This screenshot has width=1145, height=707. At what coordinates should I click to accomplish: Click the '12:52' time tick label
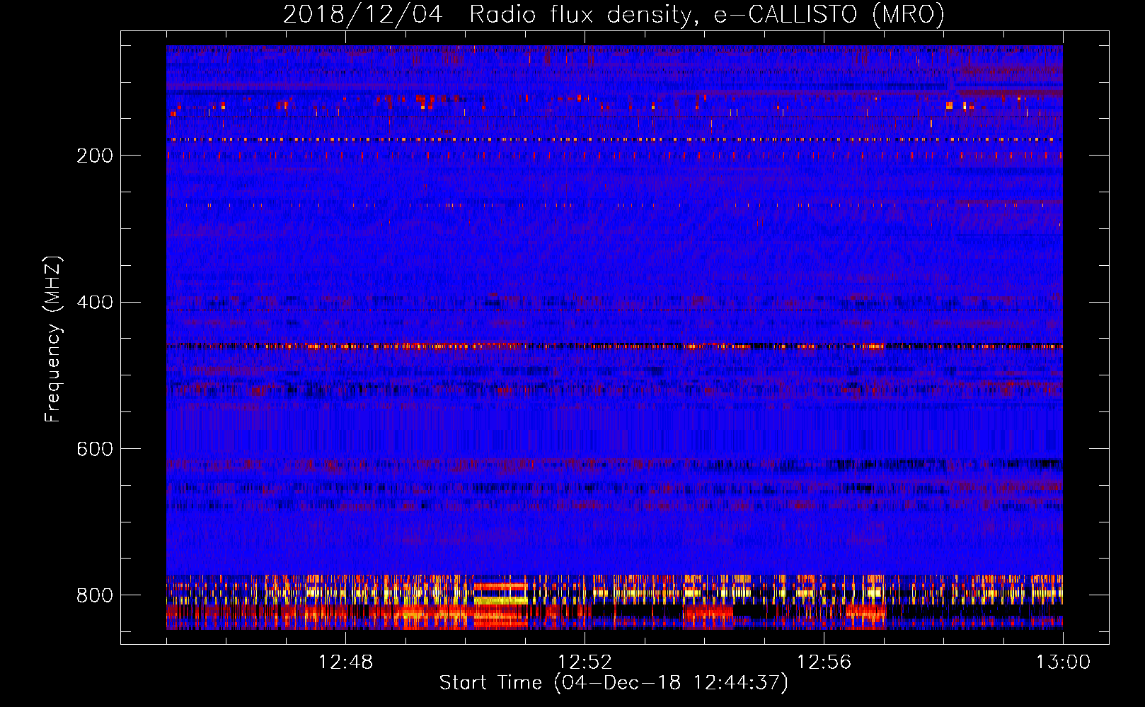point(585,662)
